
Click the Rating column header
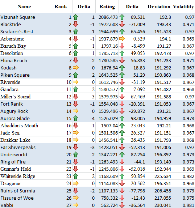[x=107, y=7]
